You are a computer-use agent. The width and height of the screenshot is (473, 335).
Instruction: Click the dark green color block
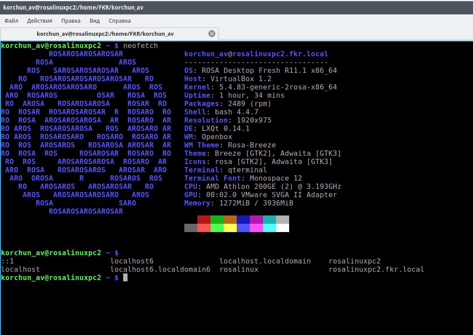tap(217, 219)
